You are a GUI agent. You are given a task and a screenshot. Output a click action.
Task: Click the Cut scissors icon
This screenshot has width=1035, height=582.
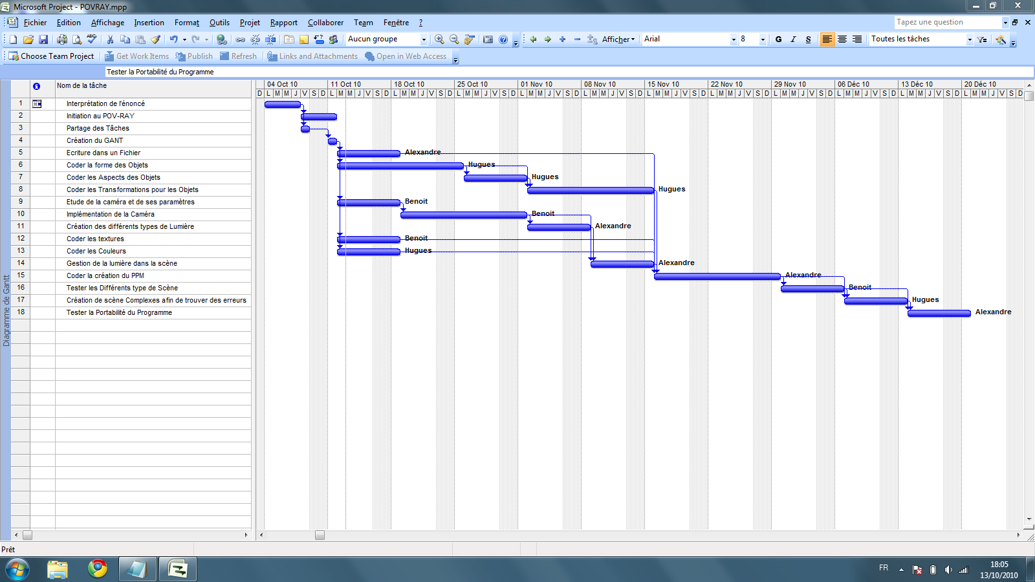tap(110, 39)
